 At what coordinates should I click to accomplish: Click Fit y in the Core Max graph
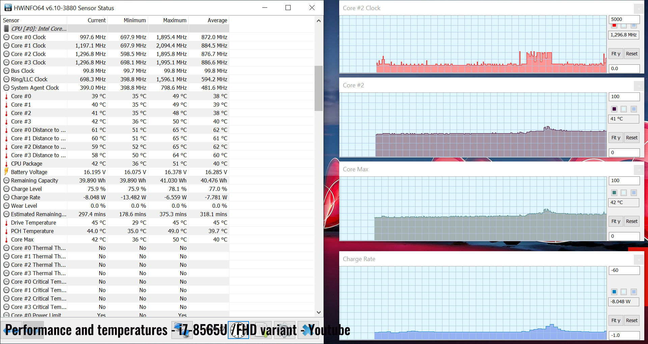pos(616,221)
